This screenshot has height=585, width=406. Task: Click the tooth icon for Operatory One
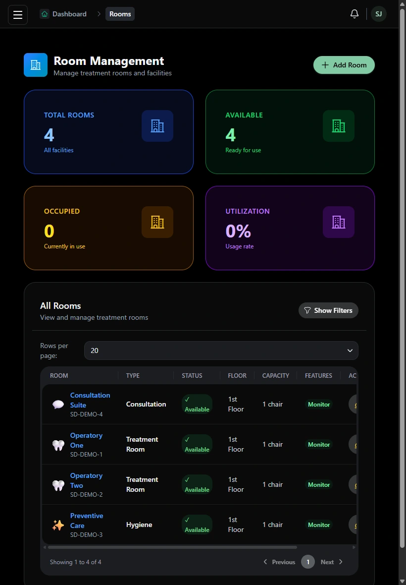(x=58, y=445)
